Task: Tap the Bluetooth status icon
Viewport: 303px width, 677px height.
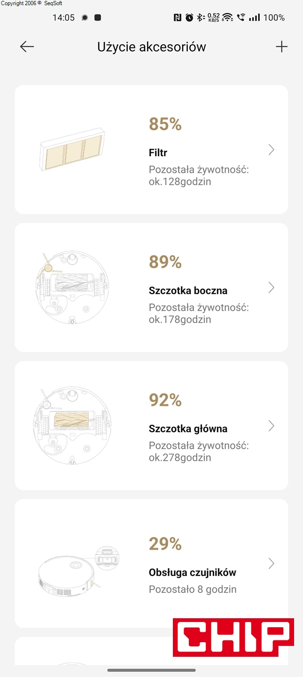Action: tap(200, 18)
